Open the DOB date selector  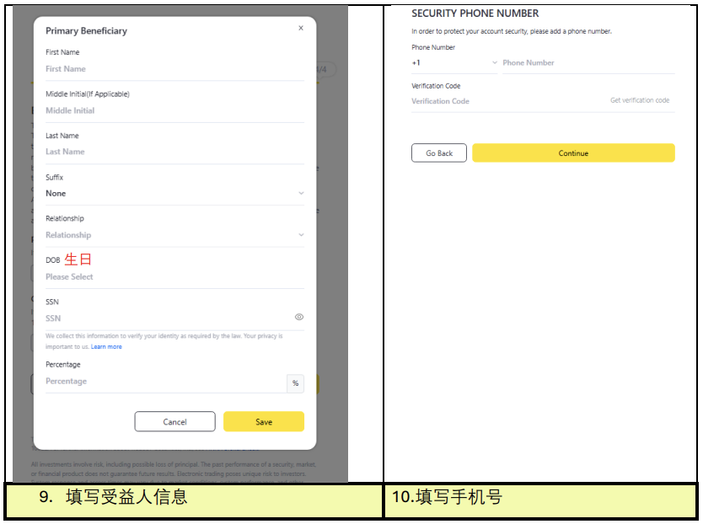coord(174,276)
